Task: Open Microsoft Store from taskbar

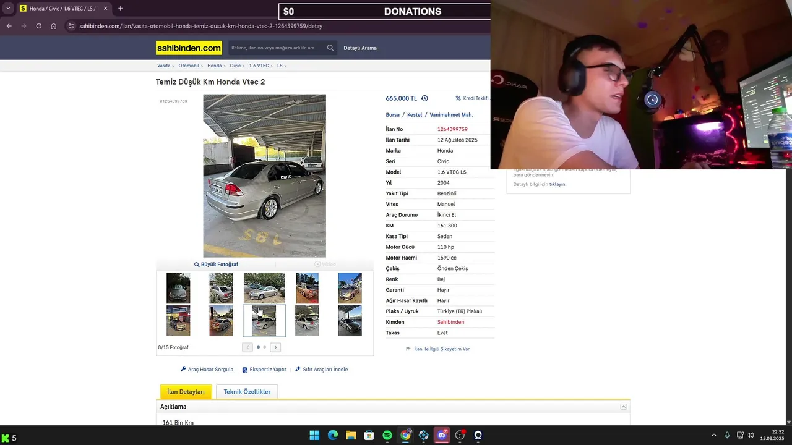Action: [369, 435]
